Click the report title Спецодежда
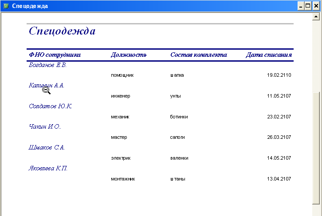 [62, 31]
